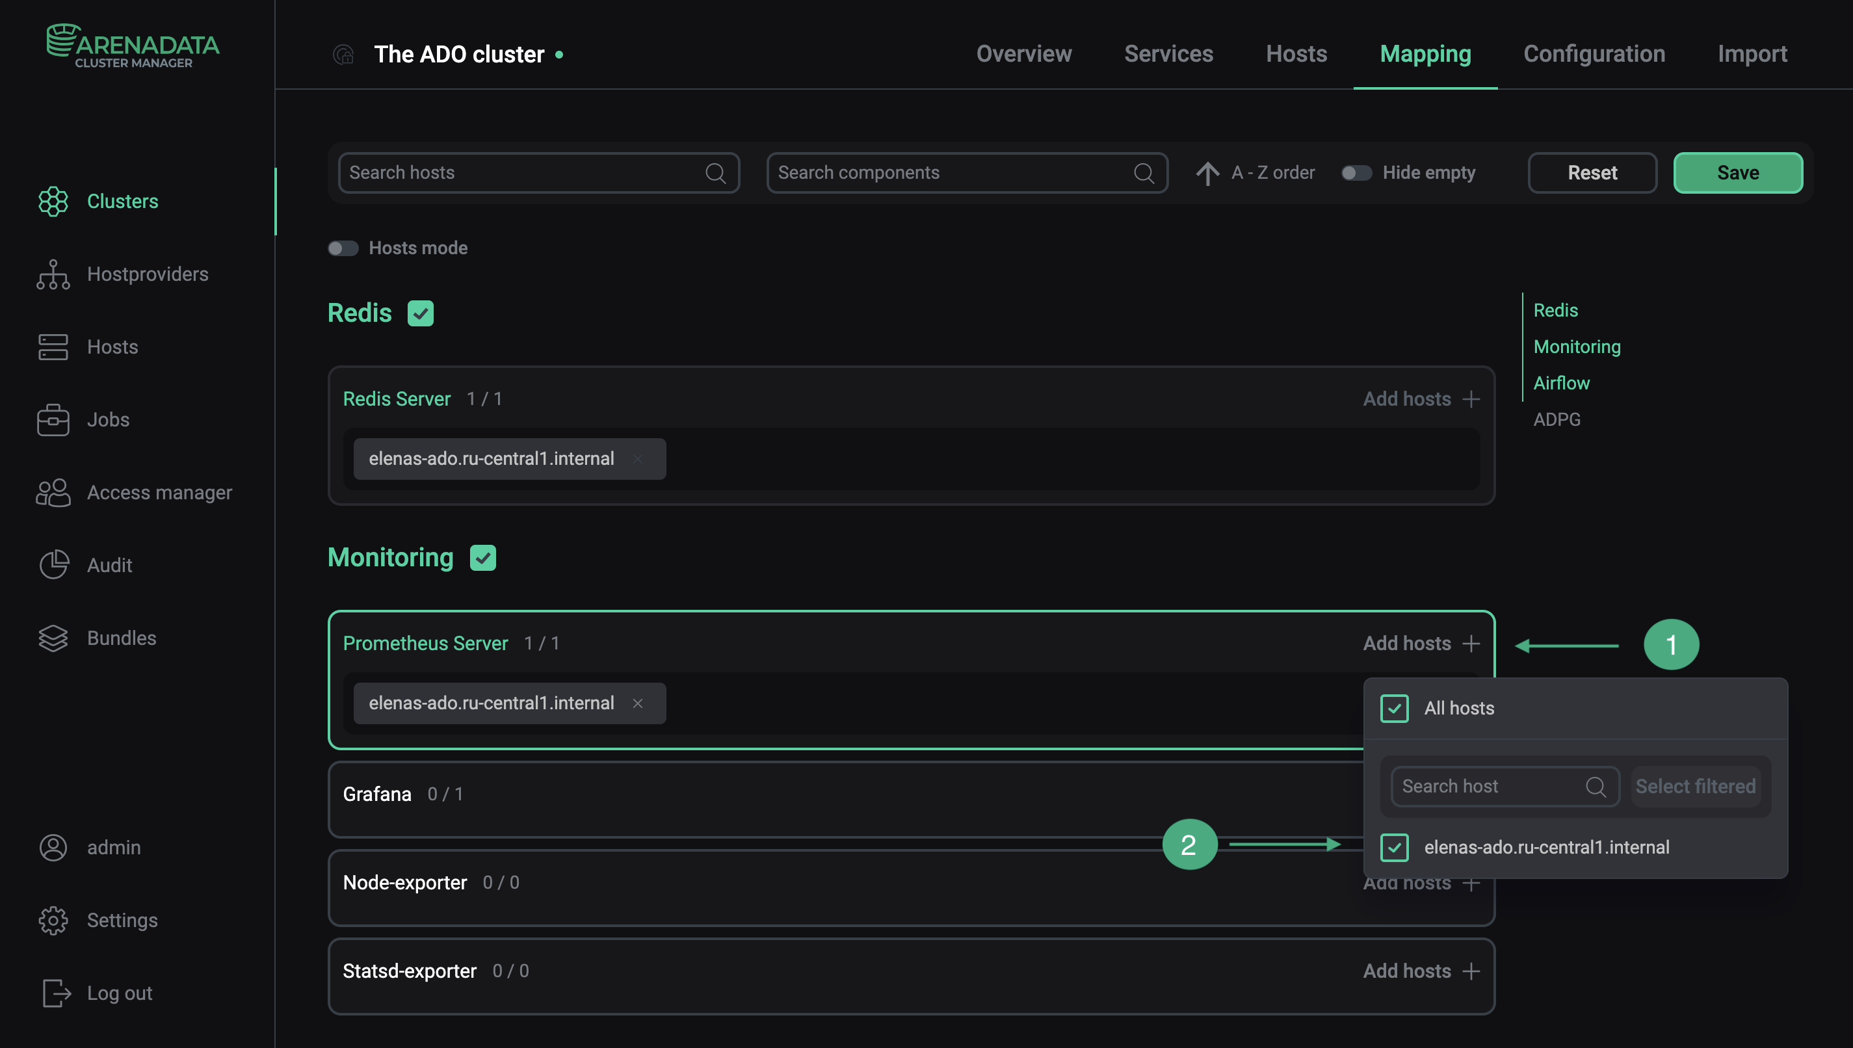Open the Access manager section
Viewport: 1853px width, 1048px height.
pyautogui.click(x=159, y=492)
